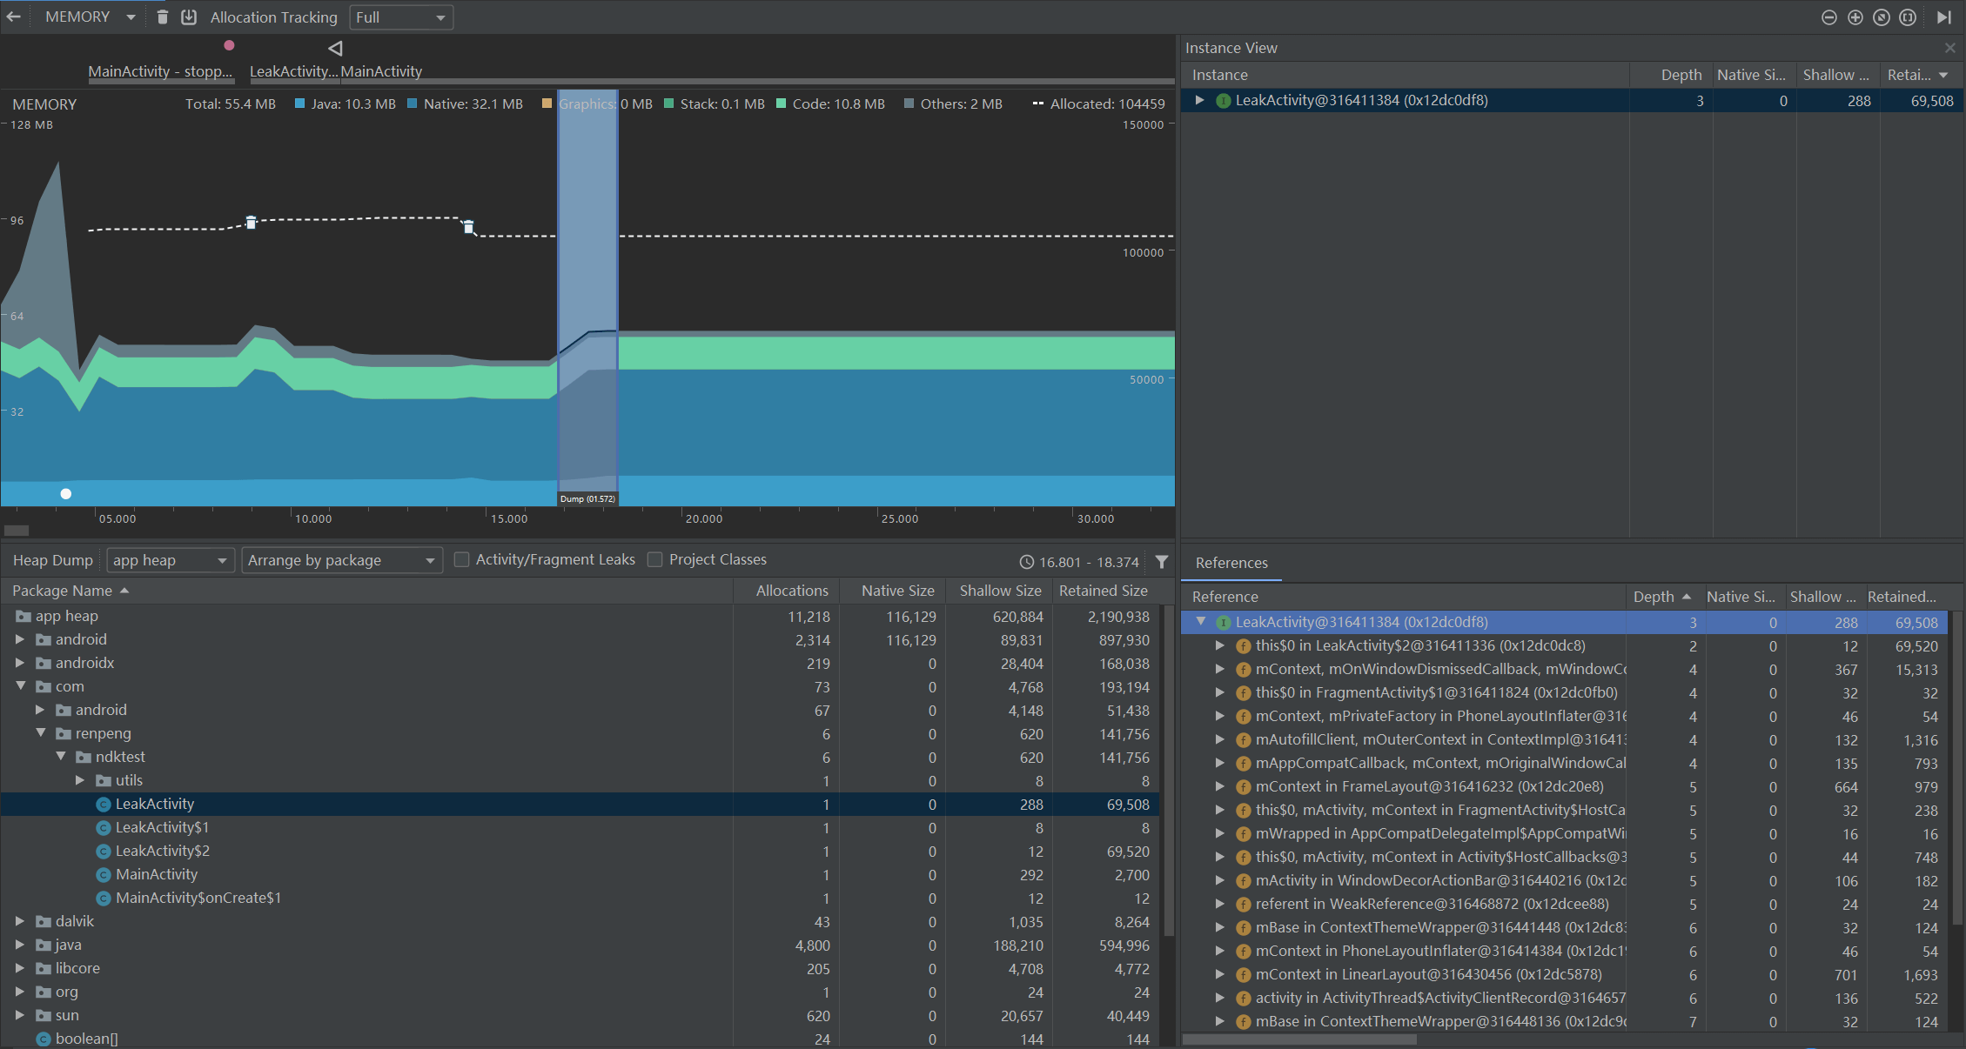Open the app heap selector dropdown
Image resolution: width=1966 pixels, height=1049 pixels.
[x=170, y=560]
